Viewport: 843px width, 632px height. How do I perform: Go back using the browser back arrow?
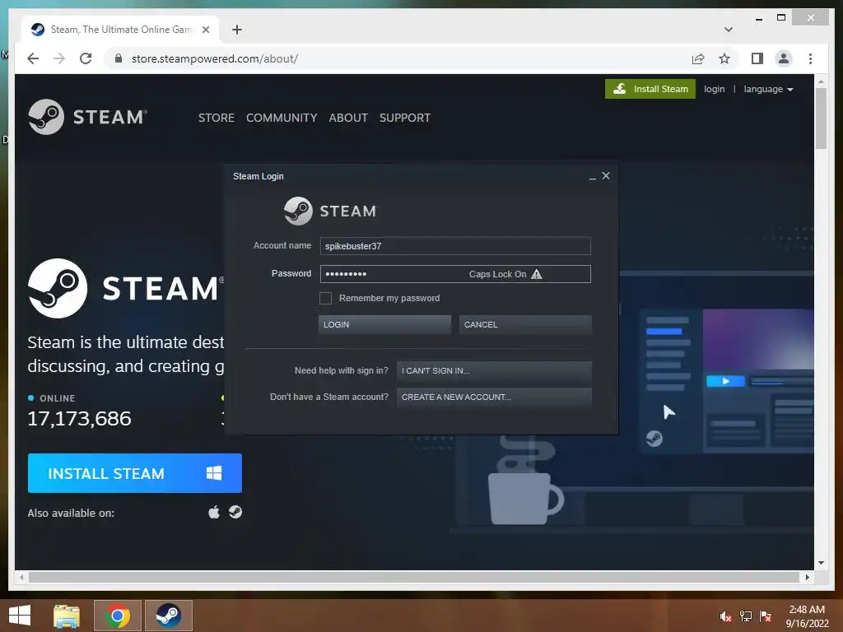point(33,58)
